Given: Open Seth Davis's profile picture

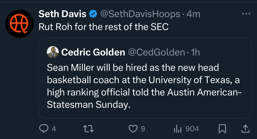Looking at the screenshot, I should (x=20, y=24).
